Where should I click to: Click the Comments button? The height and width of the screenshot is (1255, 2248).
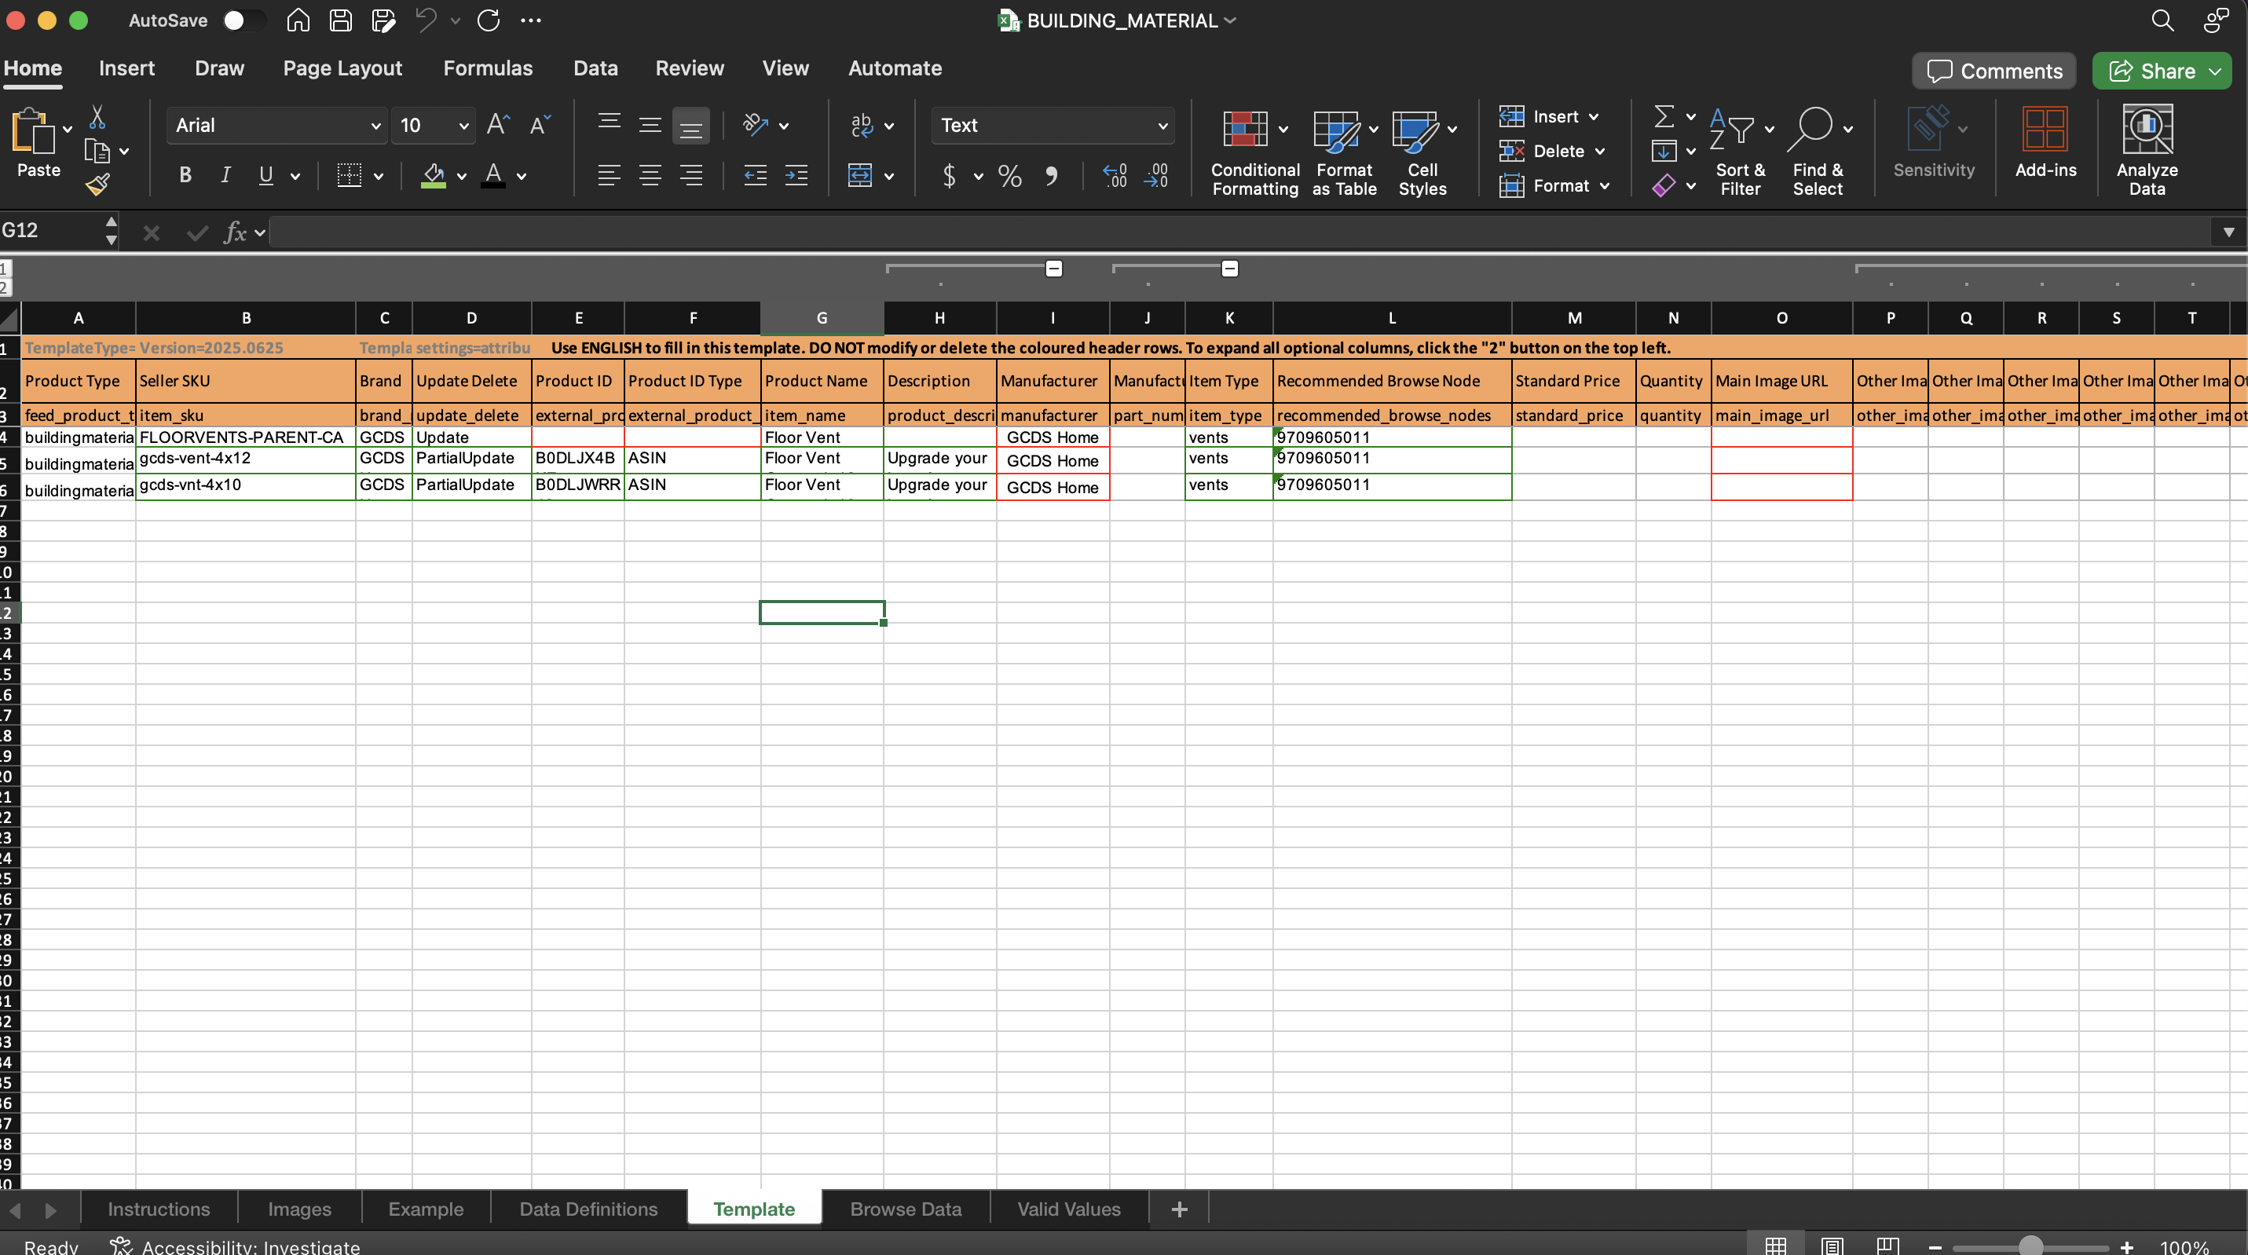(1994, 71)
